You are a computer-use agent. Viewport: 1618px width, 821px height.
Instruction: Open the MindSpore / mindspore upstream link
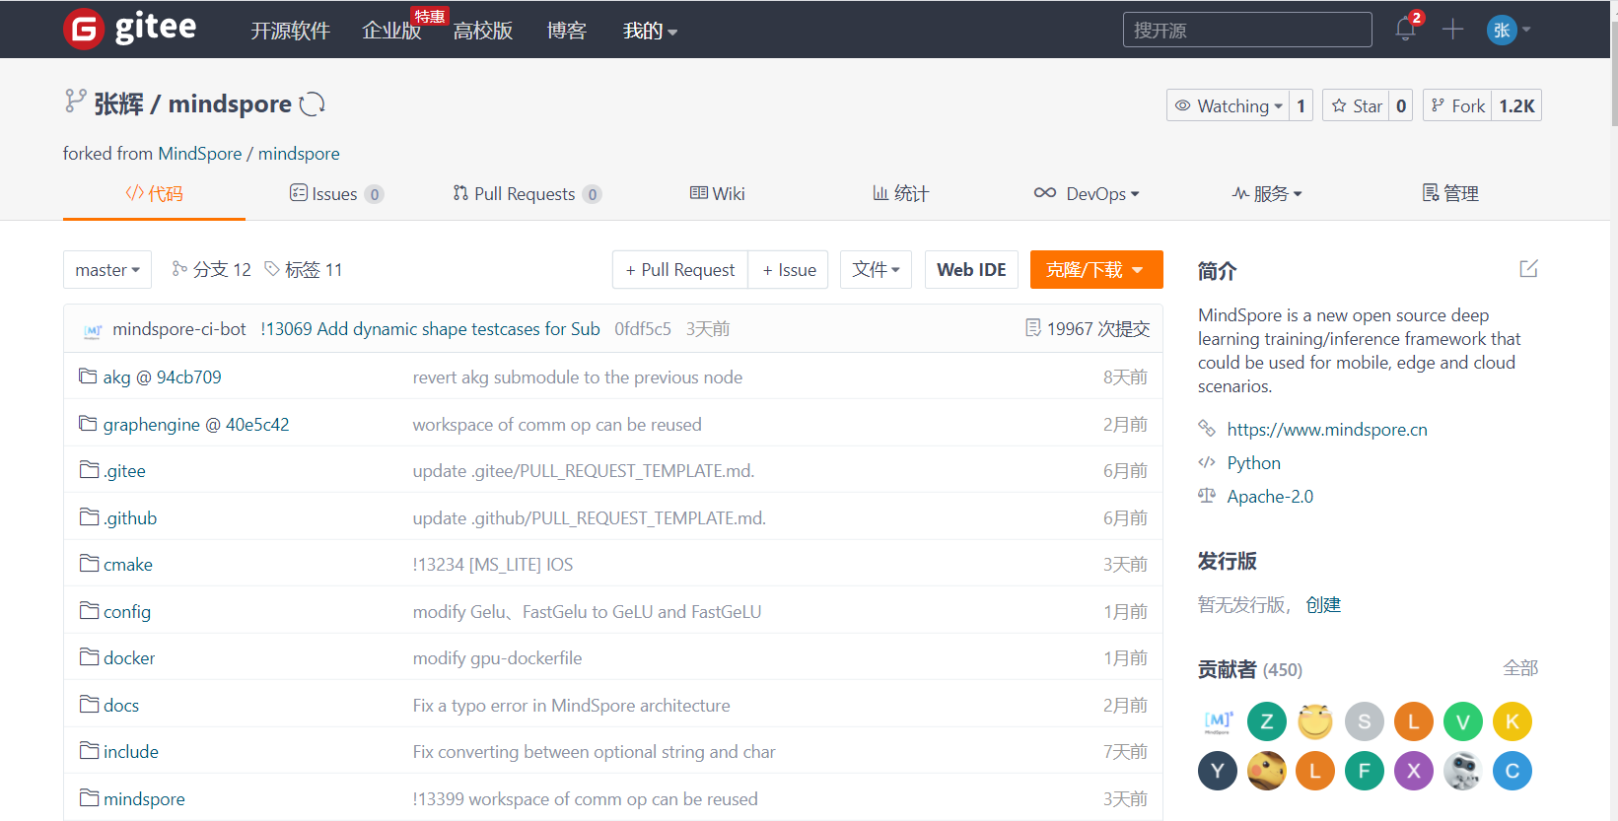pyautogui.click(x=249, y=154)
